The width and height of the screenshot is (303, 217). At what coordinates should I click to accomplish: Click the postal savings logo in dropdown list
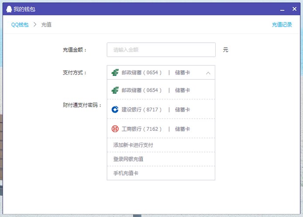(x=115, y=90)
